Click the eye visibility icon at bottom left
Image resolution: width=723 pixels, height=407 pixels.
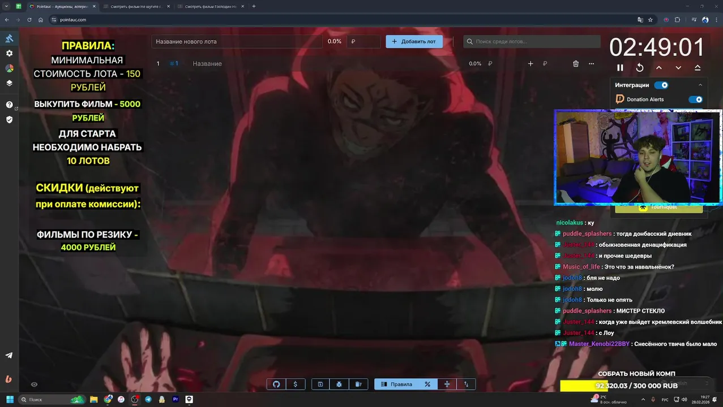[x=34, y=384]
